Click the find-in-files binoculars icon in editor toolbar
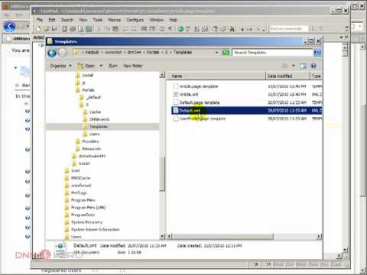Viewport: 367px width, 275px height. click(232, 29)
